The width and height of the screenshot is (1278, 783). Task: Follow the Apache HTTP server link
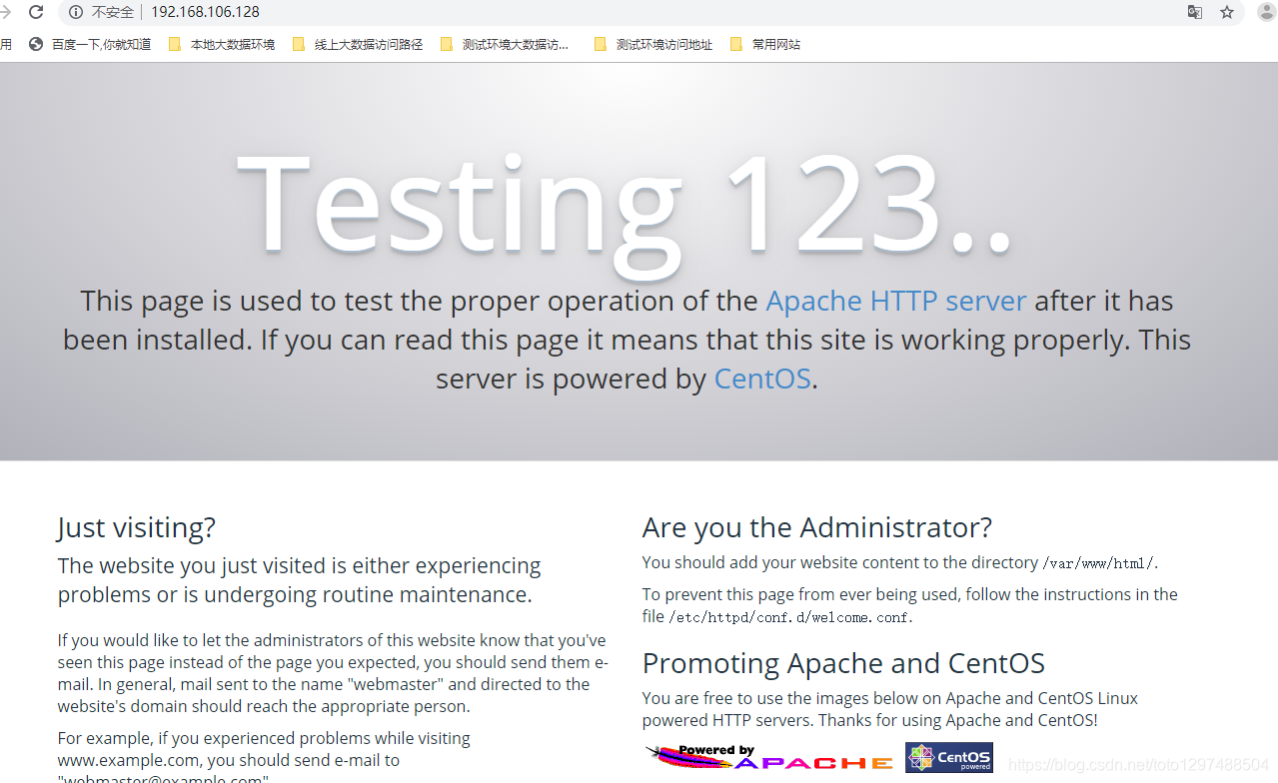[x=896, y=301]
